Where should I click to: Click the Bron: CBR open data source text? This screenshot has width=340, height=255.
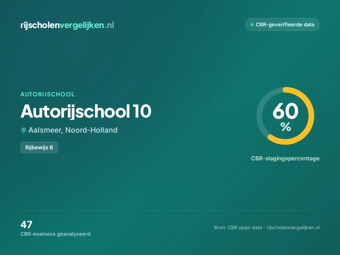tap(267, 228)
